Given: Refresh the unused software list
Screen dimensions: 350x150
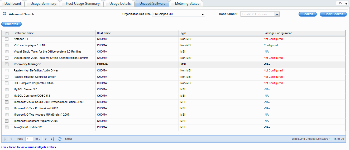Looking at the screenshot, I should (60, 139).
